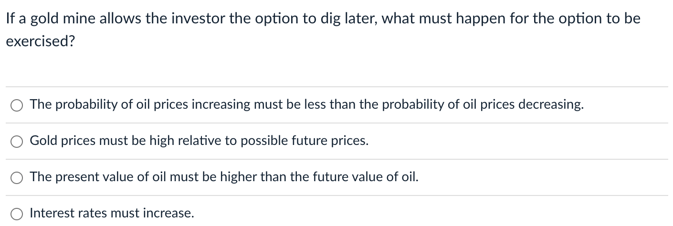Click the answer text "Interest rates must increase."

pos(112,213)
